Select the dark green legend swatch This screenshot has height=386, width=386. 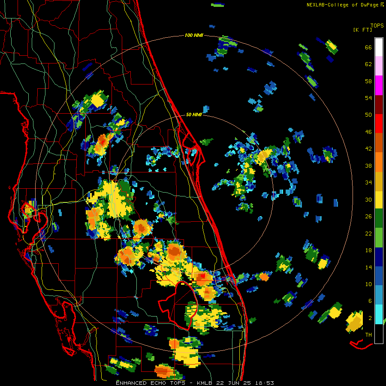click(x=379, y=218)
